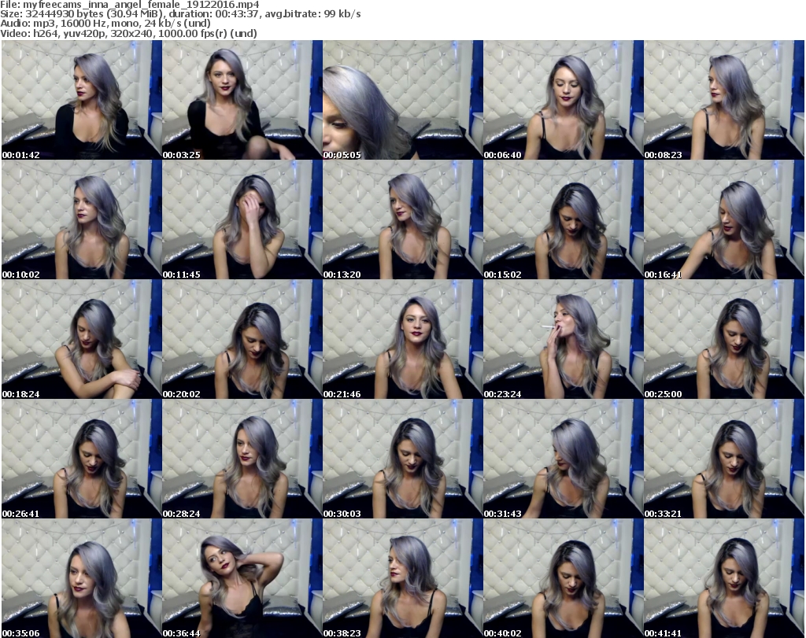This screenshot has height=638, width=806.
Task: Select the thumbnail at 00:28:24
Action: point(242,459)
